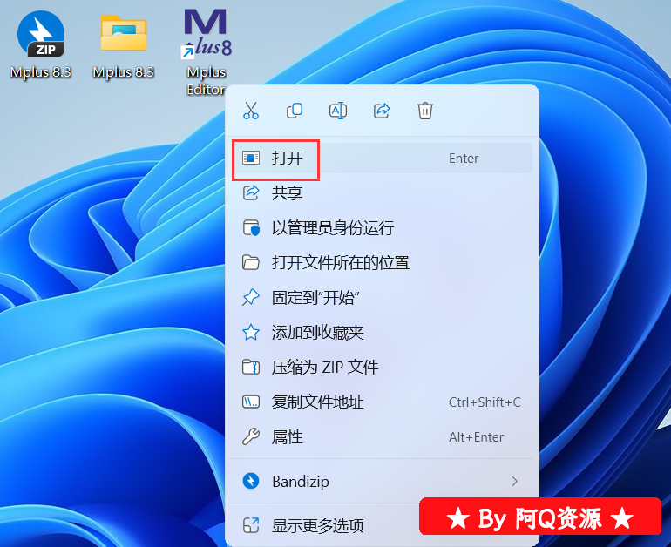Click the Mplus 8.3 label under the folder icon
Viewport: 671px width, 547px height.
[x=124, y=72]
